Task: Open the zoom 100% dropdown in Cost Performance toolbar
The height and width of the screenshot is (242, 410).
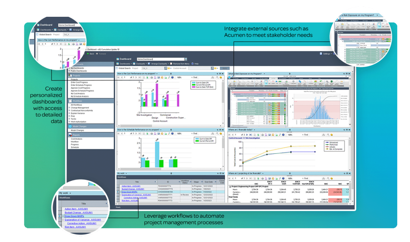Action: click(192, 77)
